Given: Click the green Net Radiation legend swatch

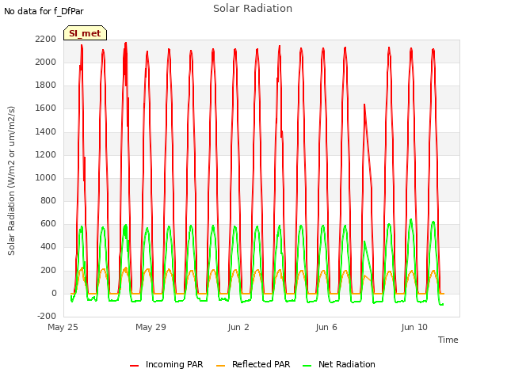Looking at the screenshot, I should coord(307,366).
